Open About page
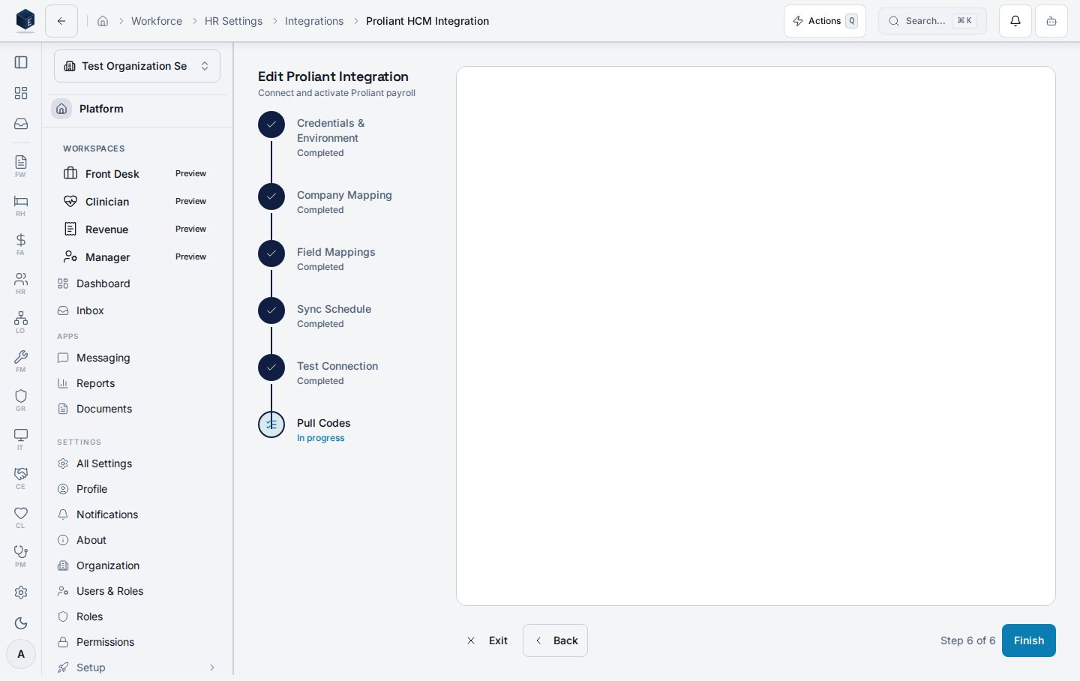This screenshot has width=1080, height=681. coord(137,540)
